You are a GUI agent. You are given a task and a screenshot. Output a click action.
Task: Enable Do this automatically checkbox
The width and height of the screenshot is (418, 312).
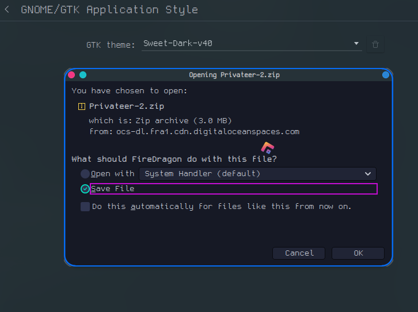point(85,207)
